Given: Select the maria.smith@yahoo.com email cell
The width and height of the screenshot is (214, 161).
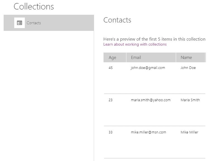Looking at the screenshot, I should click(x=151, y=100).
